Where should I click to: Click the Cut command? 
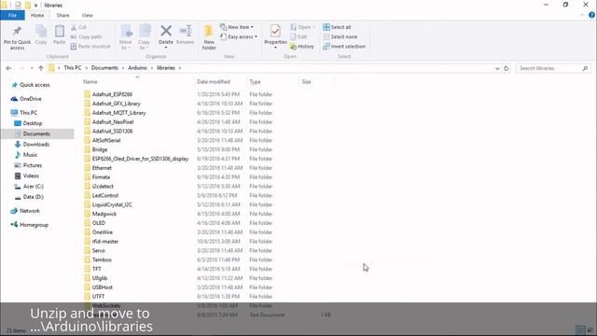click(78, 27)
